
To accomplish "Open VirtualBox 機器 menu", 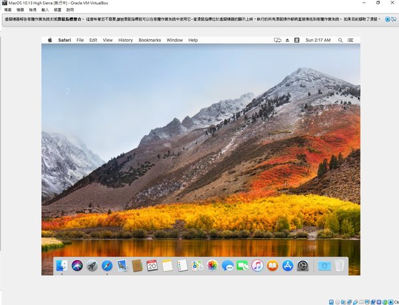I will [20, 10].
